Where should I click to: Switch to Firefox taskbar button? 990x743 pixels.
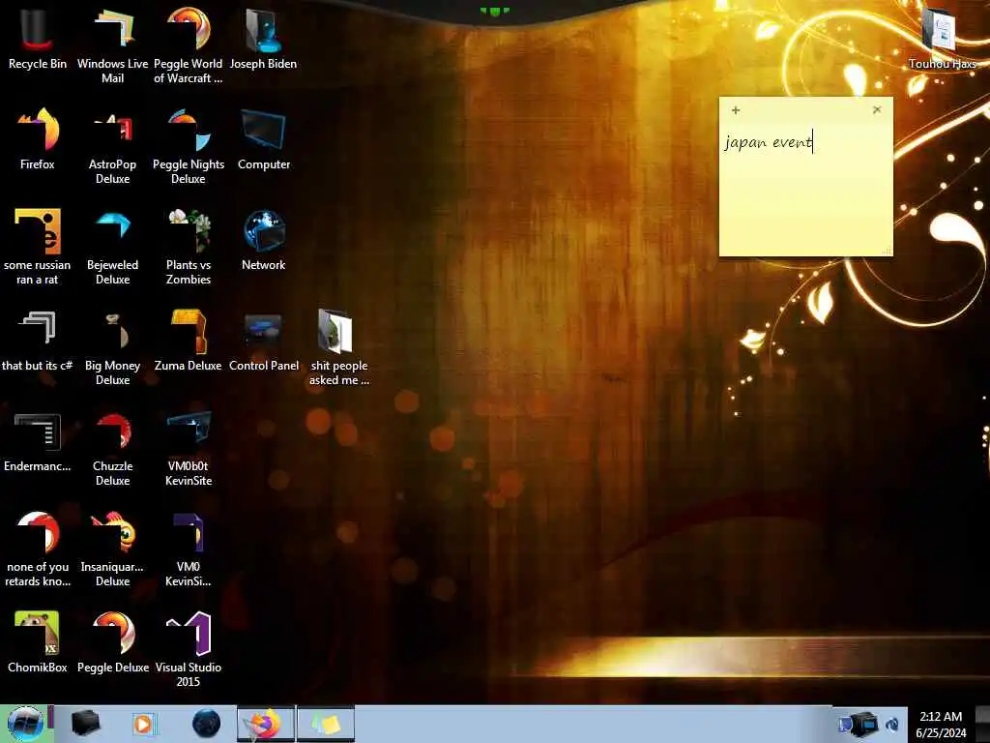click(x=266, y=724)
